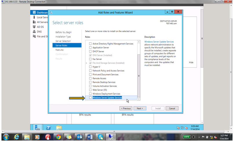234x142 pixels.
Task: Click the roles list scrollbar thumb
Action: point(139,76)
